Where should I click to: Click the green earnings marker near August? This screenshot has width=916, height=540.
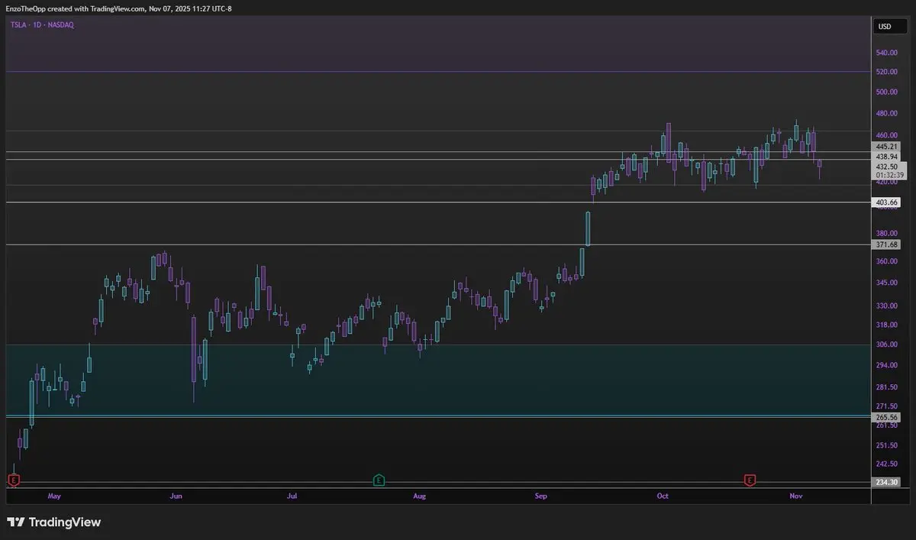click(x=379, y=480)
